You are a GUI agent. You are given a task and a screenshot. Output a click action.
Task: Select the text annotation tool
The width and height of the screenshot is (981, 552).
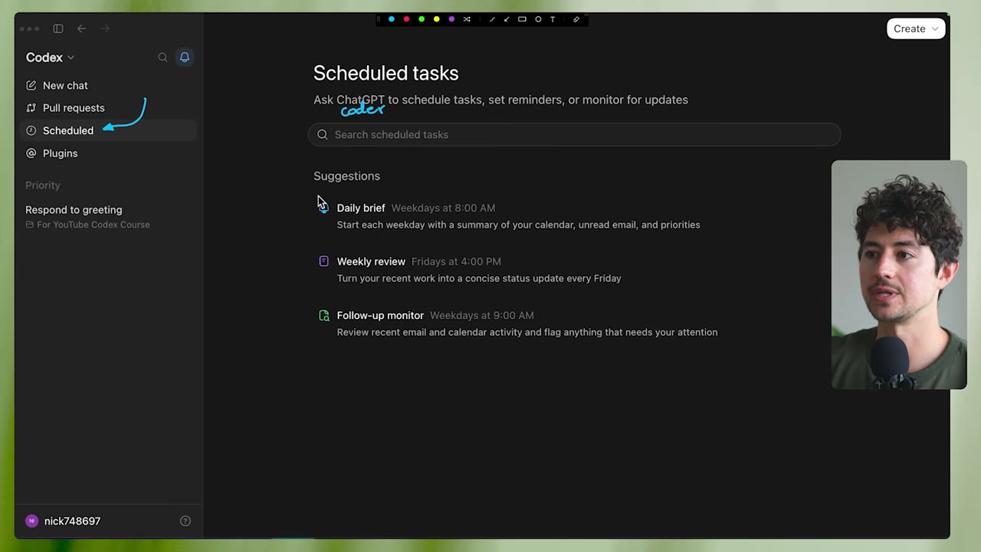(x=553, y=19)
